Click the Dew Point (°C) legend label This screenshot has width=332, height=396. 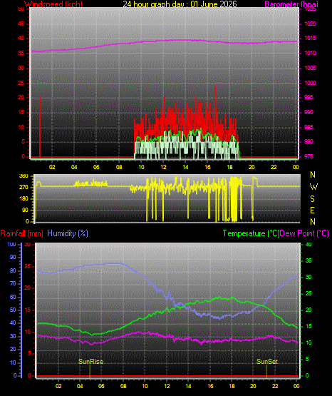[304, 233]
